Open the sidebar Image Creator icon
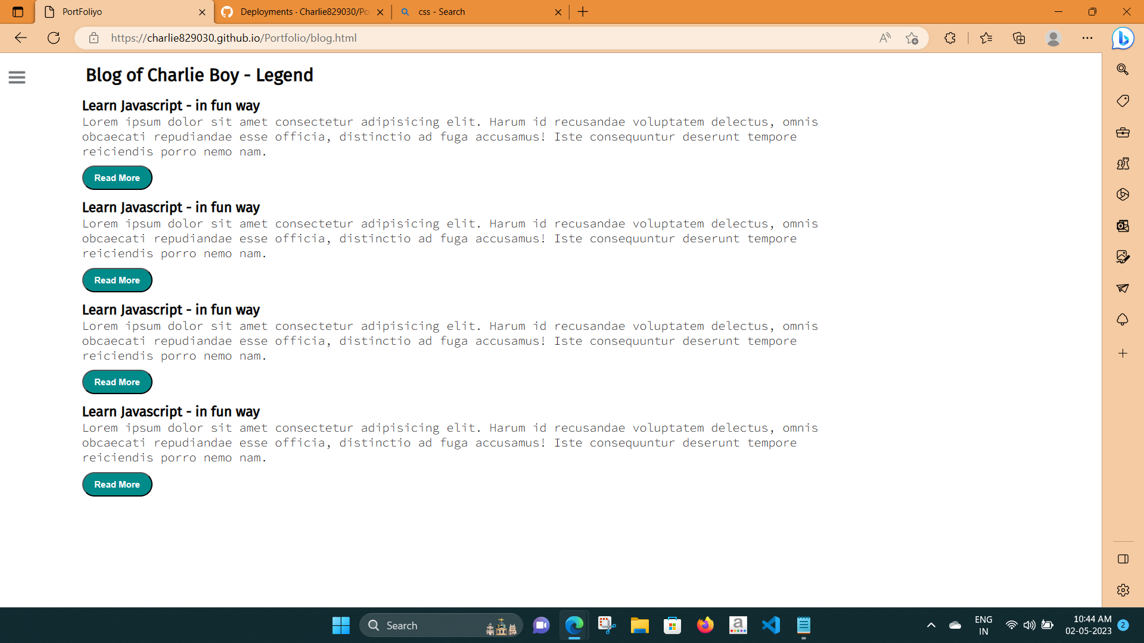Image resolution: width=1144 pixels, height=643 pixels. click(1123, 257)
